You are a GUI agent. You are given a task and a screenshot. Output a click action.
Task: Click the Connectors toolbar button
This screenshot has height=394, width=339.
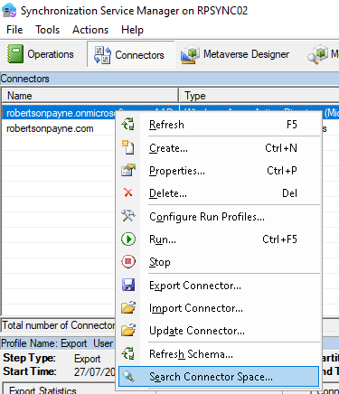(131, 54)
